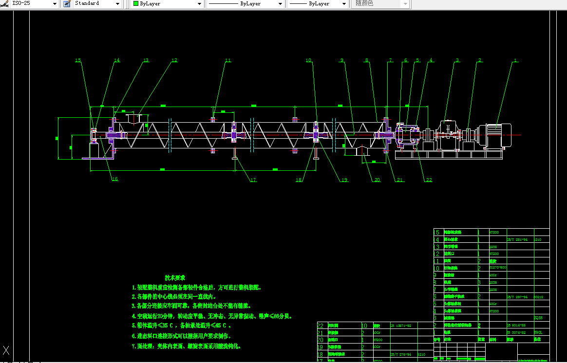Select balloon label 8 above the drawing
Image resolution: width=567 pixels, height=363 pixels.
pos(366,60)
